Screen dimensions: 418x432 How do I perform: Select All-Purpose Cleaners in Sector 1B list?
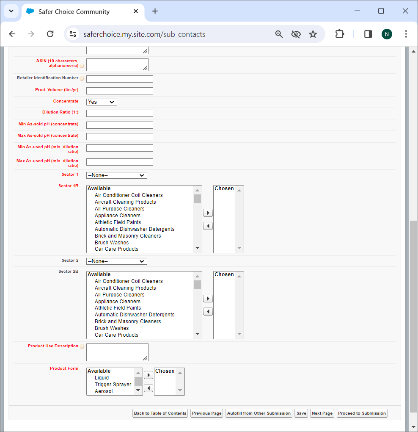[x=119, y=209]
